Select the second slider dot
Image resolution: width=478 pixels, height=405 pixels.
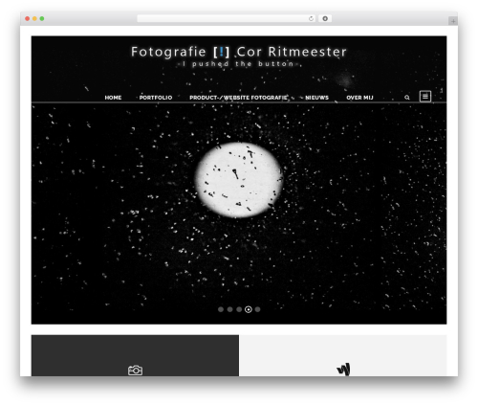[x=229, y=309]
